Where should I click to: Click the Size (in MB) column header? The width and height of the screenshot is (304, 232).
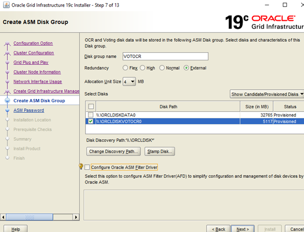pos(257,107)
